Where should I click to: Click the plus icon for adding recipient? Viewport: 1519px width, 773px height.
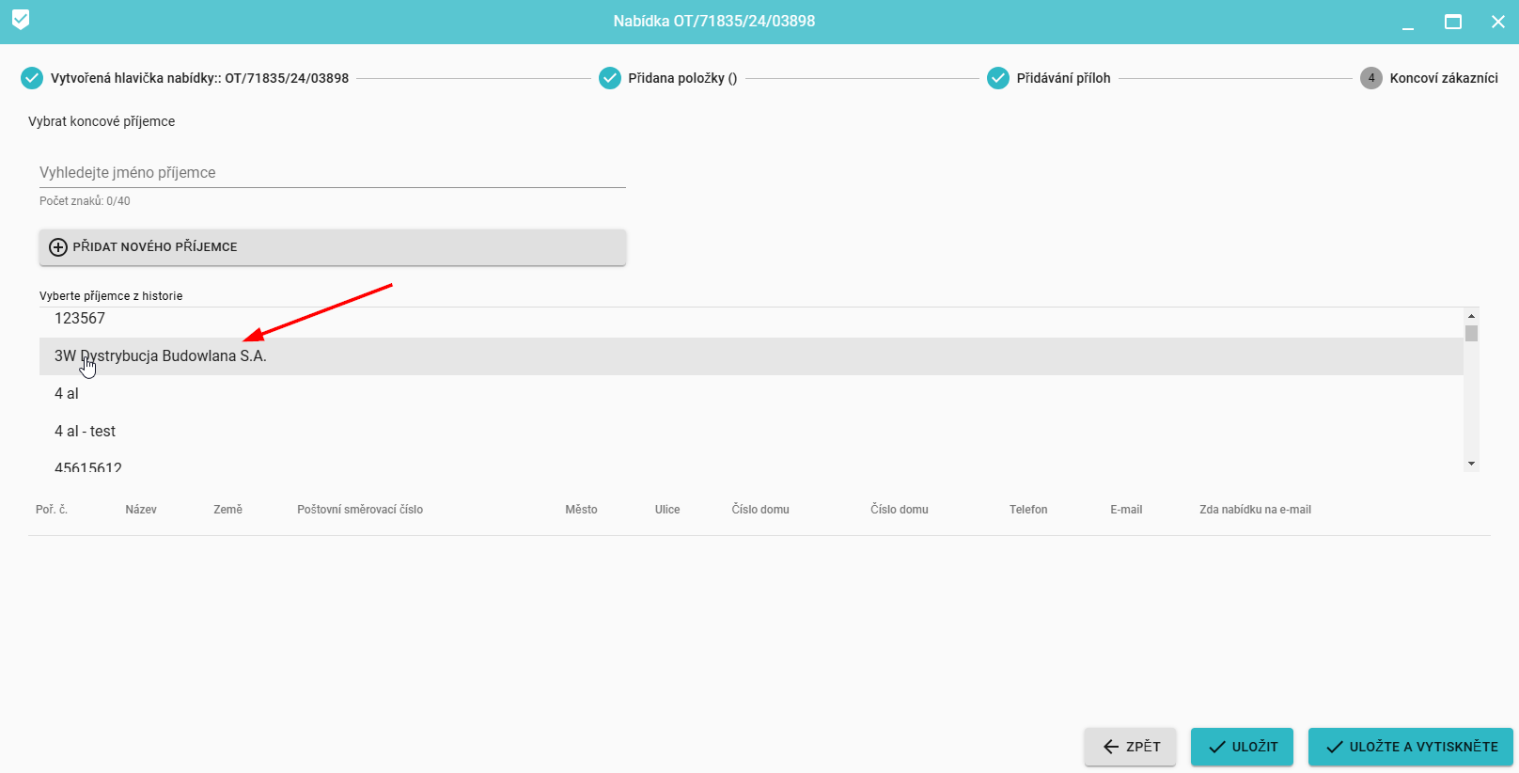coord(58,247)
